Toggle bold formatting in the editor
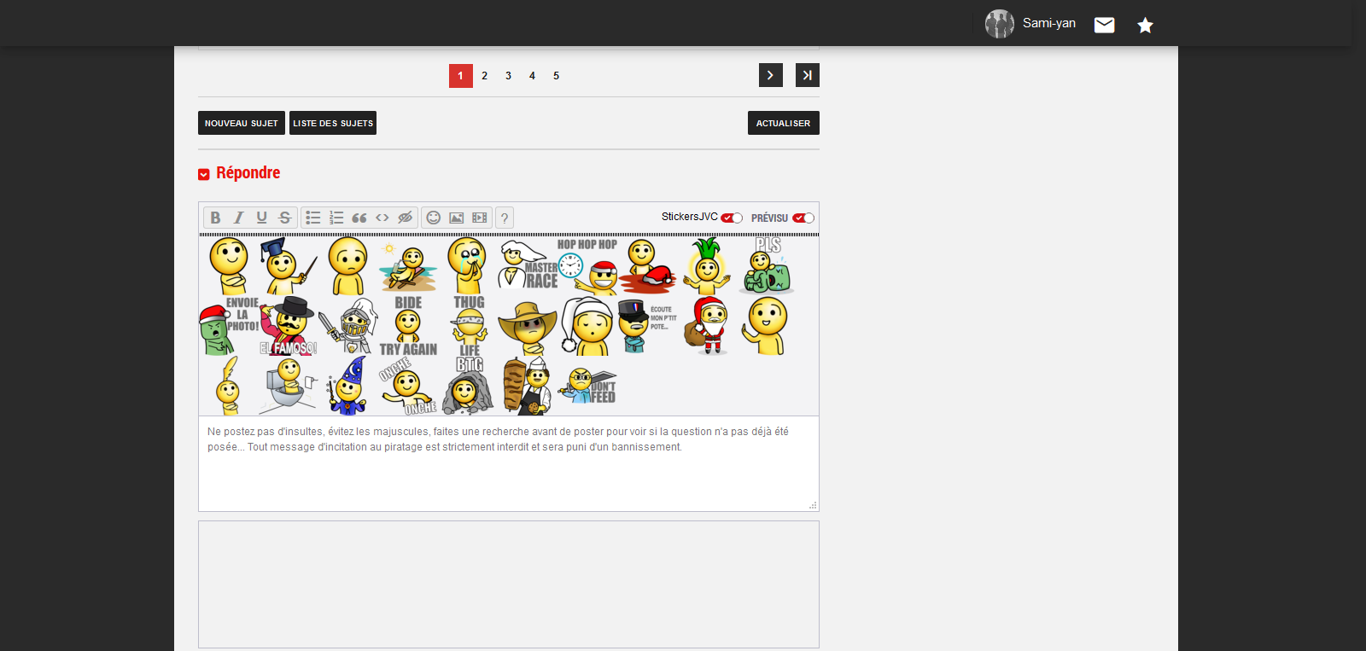This screenshot has width=1366, height=651. 215,218
